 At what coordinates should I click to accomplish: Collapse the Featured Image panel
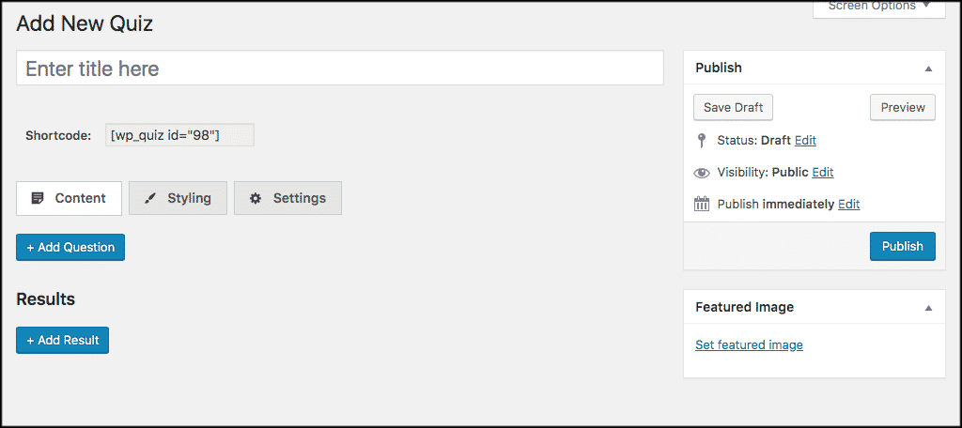coord(928,307)
